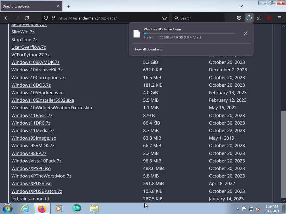This screenshot has height=214, width=286.
Task: Download Windows10SInstaller5932.exe
Action: click(43, 100)
